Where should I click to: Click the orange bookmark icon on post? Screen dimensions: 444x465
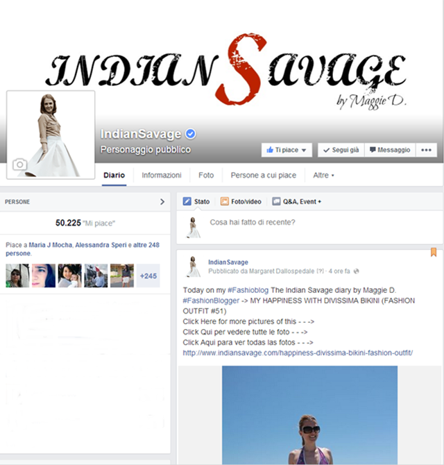[434, 252]
